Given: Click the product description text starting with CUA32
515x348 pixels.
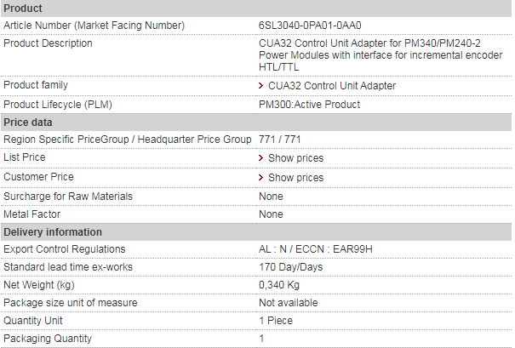Looking at the screenshot, I should (x=381, y=54).
